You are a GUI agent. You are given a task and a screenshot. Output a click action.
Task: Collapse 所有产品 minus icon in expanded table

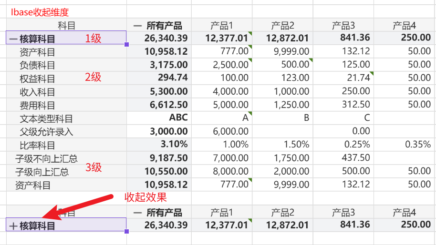[x=137, y=26]
